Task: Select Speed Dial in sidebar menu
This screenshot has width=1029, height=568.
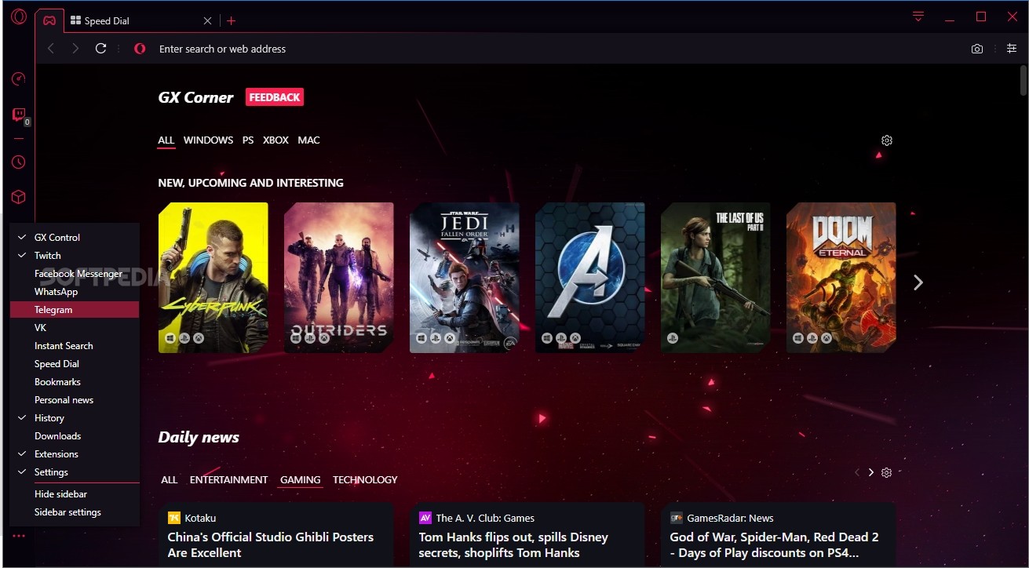Action: tap(75, 364)
